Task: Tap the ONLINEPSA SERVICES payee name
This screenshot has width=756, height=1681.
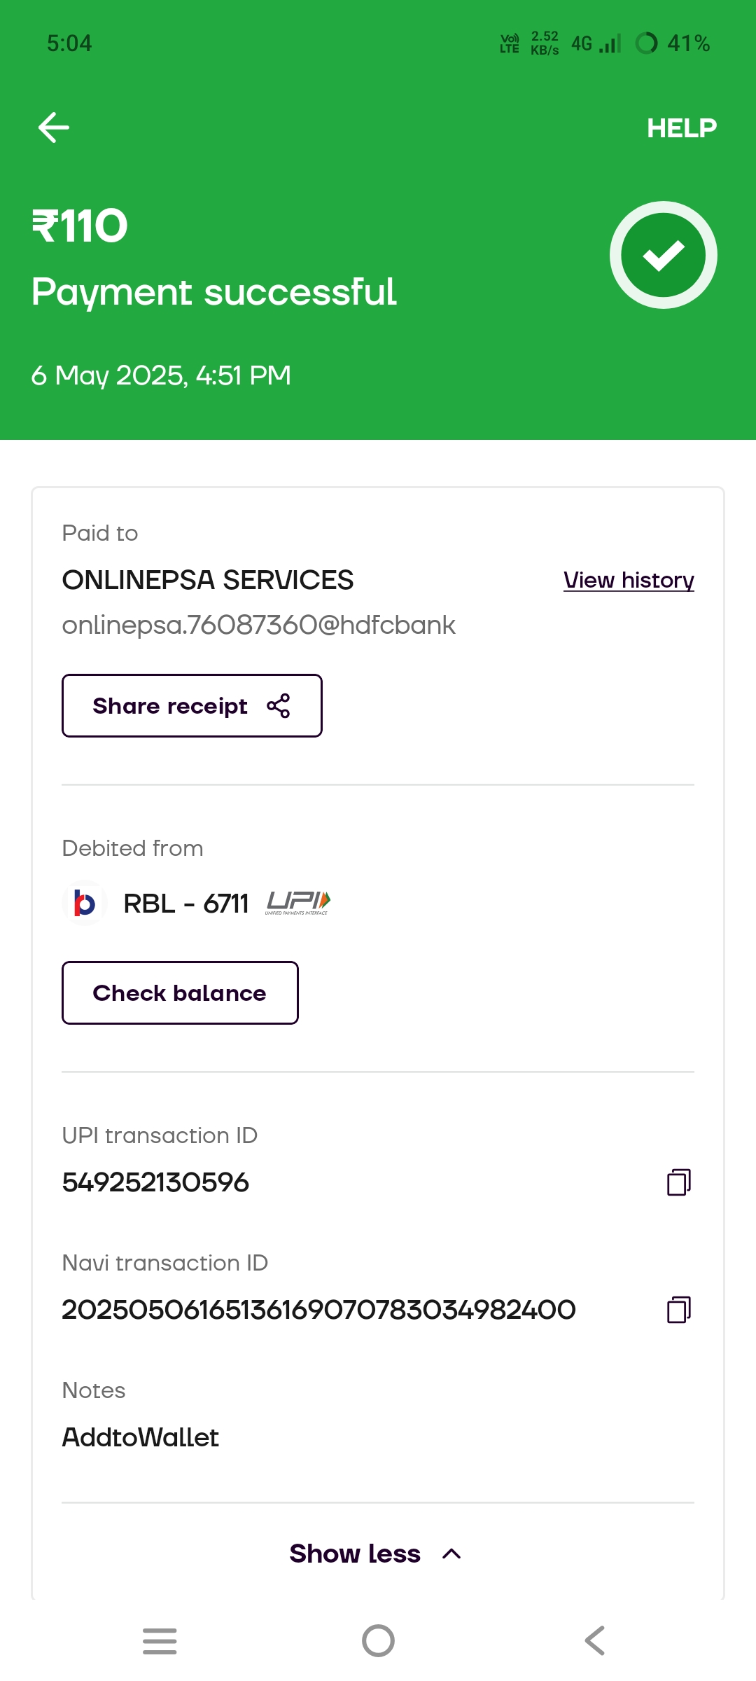Action: [208, 580]
